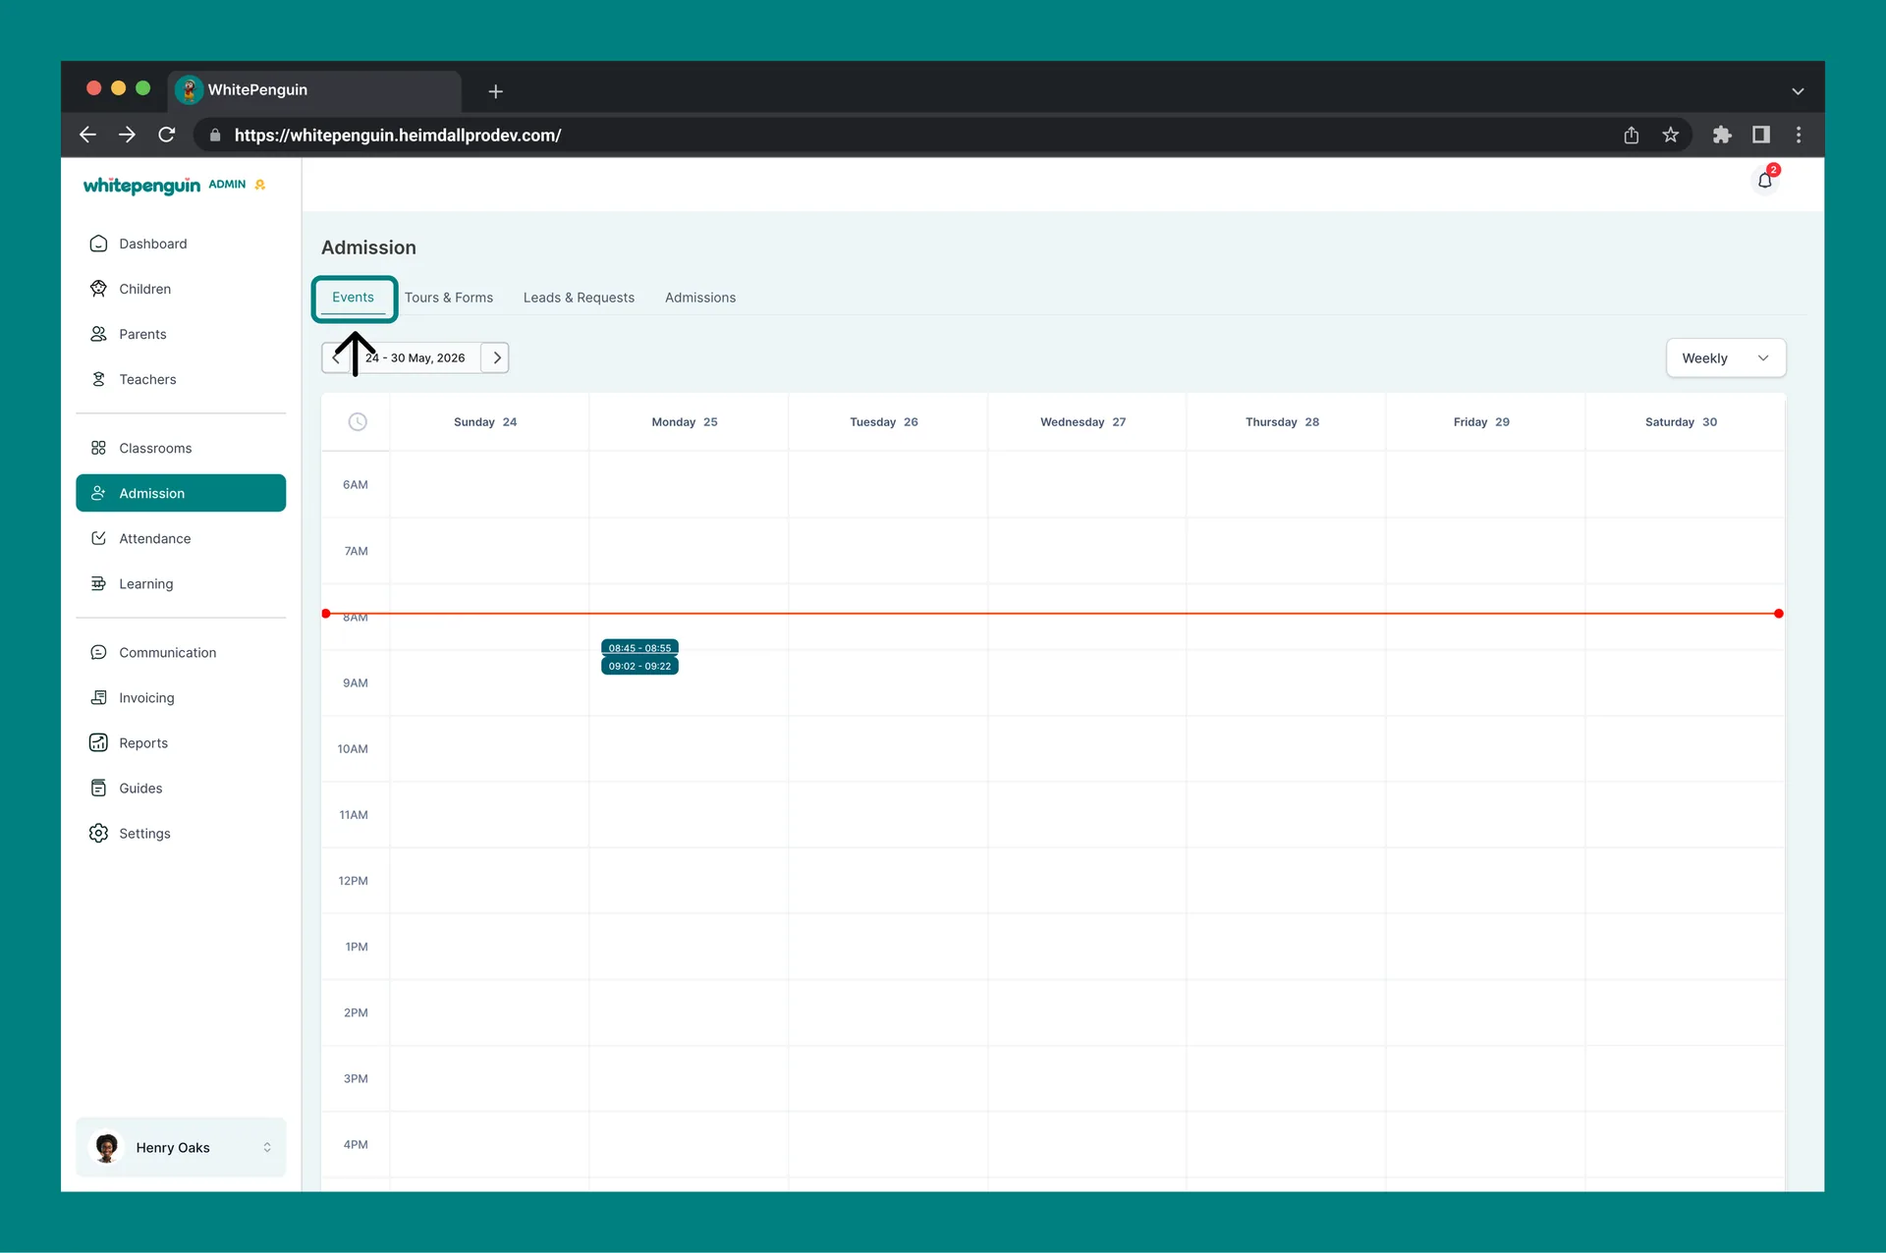This screenshot has height=1253, width=1886.
Task: Switch to the Tours & Forms tab
Action: [x=449, y=298]
